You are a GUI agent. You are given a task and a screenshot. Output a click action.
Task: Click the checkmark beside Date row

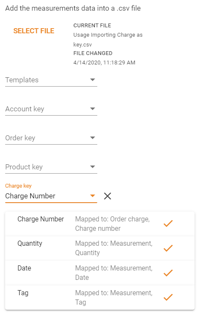point(168,273)
